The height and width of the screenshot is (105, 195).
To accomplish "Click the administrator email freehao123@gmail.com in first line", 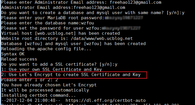I will point(135,2).
